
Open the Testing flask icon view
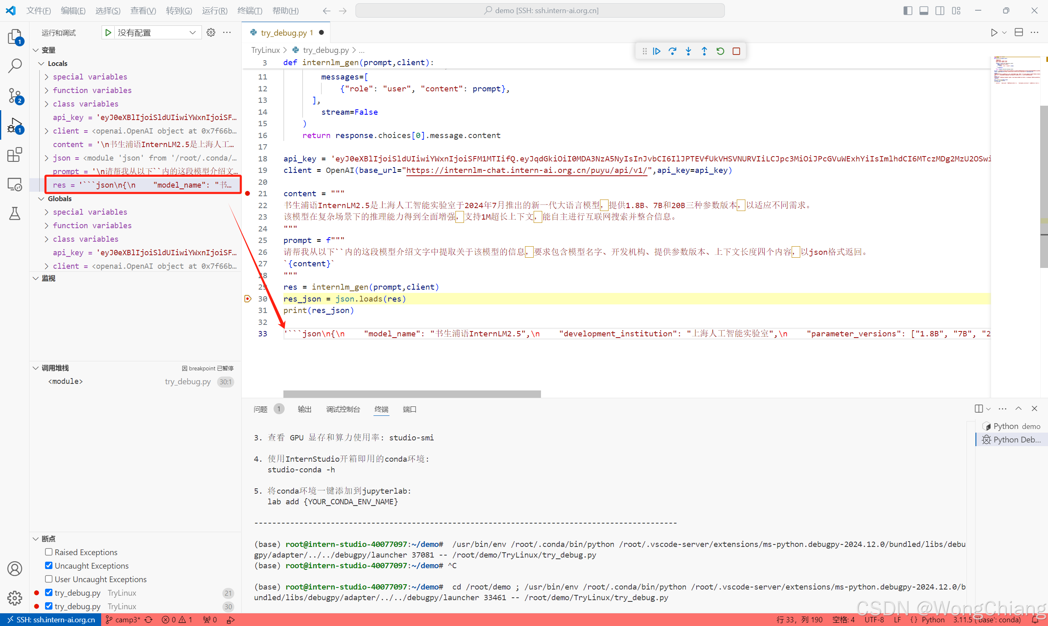coord(15,214)
